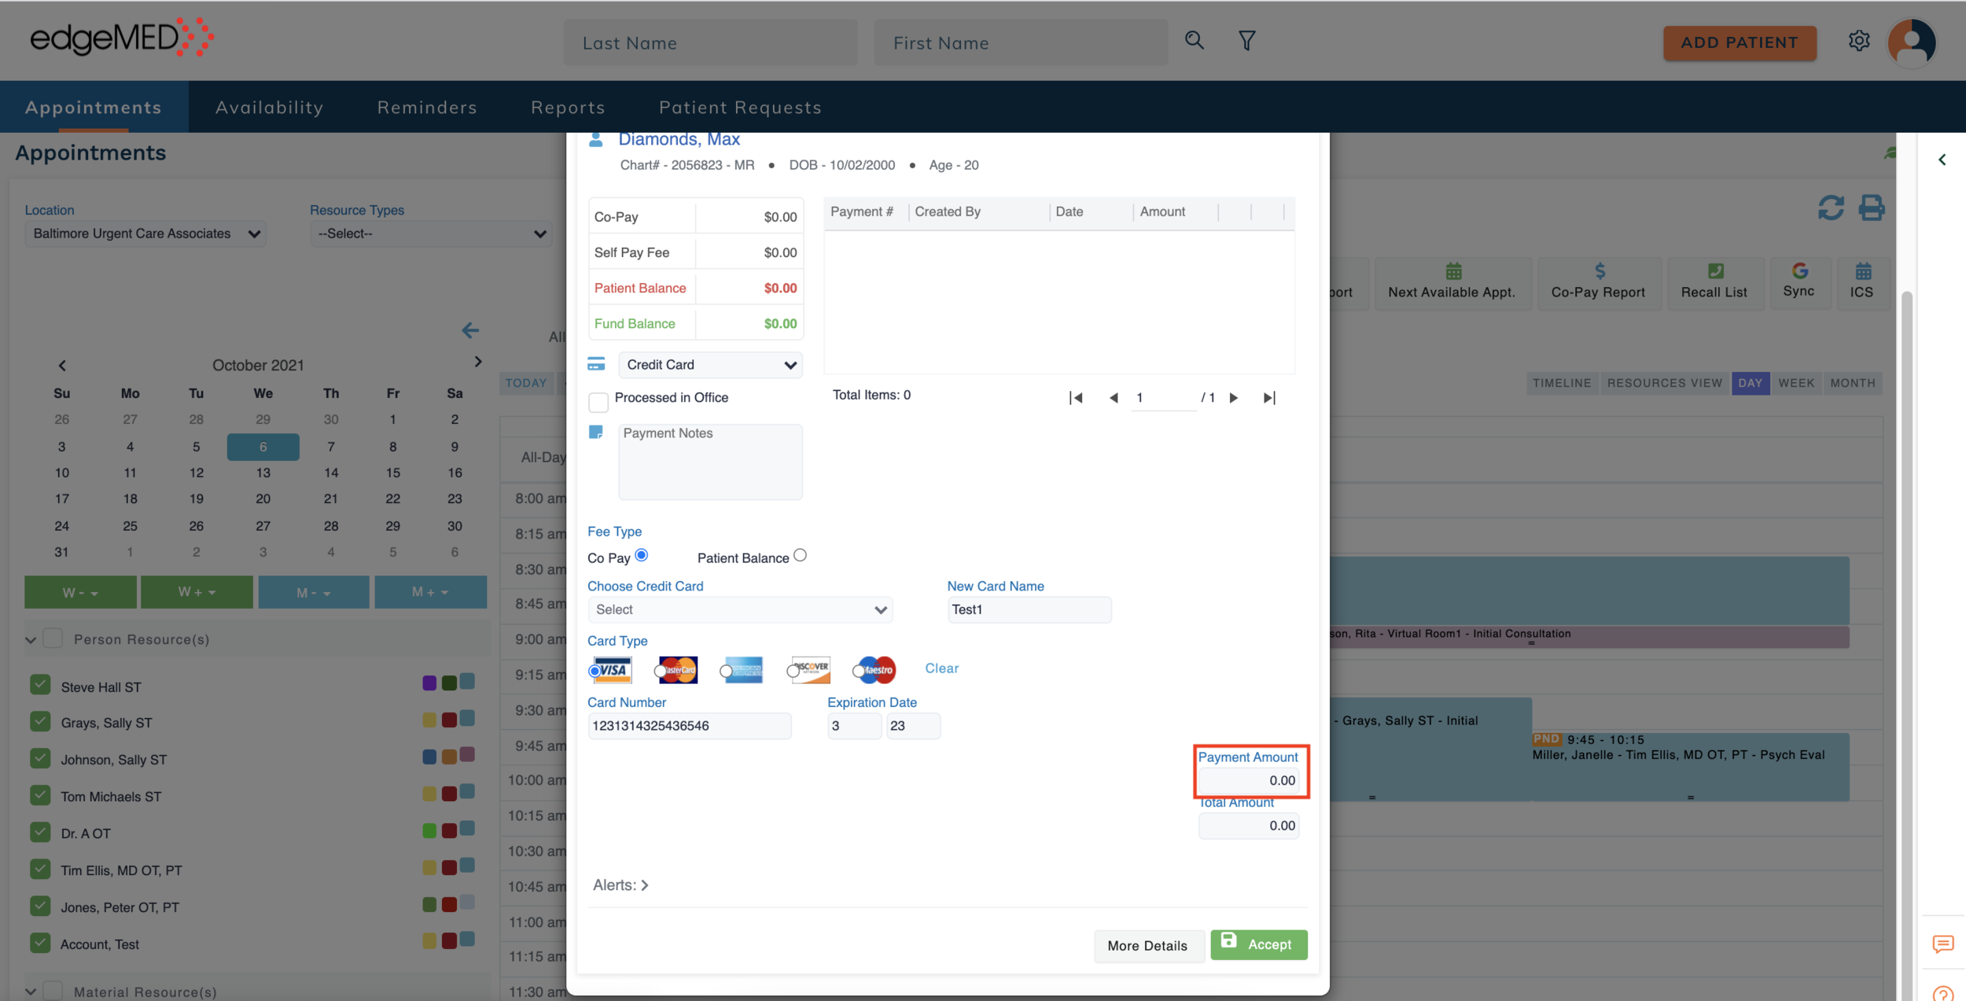Uncheck Steve Hall ST resource
The height and width of the screenshot is (1001, 1966).
(40, 685)
